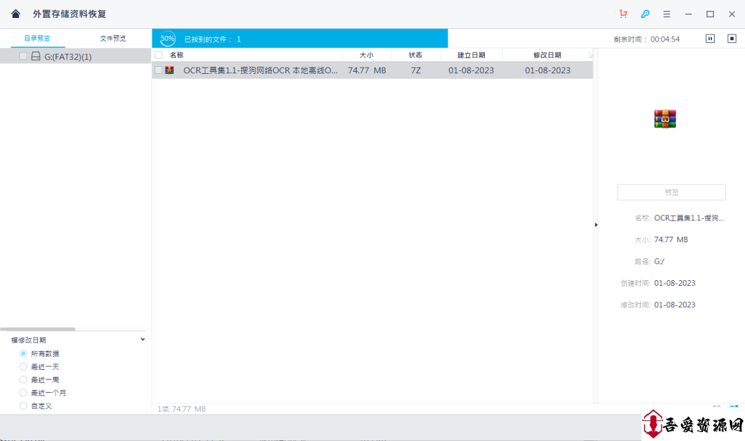Click the 01-08-2023 modified date cell in file row

click(x=547, y=70)
